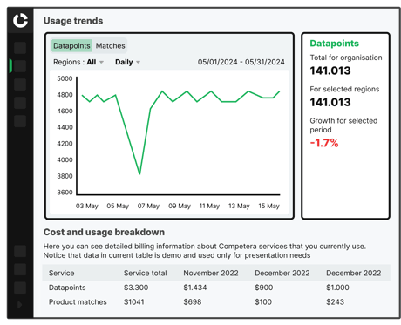Viewport: 401px width, 325px height.
Task: Click the $243 table cell
Action: click(335, 302)
